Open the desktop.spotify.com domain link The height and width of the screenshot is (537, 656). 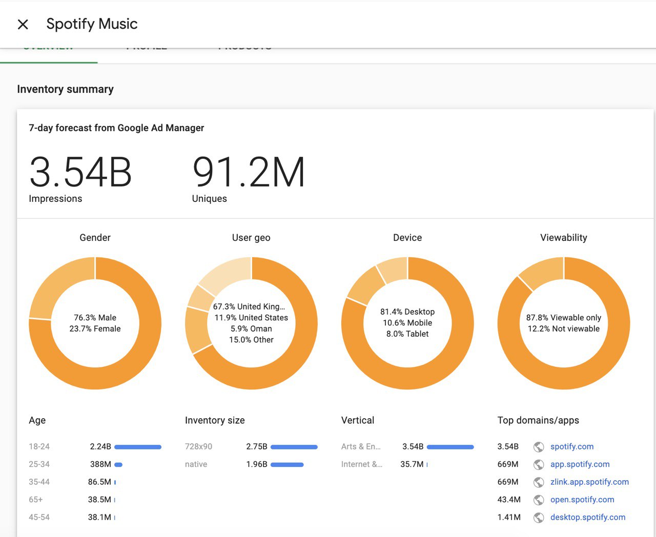[x=588, y=518]
